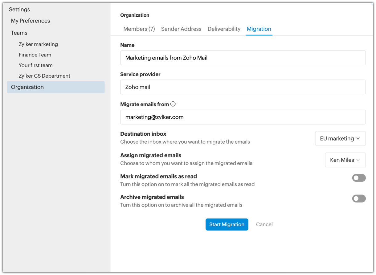This screenshot has height=275, width=376.
Task: Select Zylker marketing team
Action: [38, 44]
